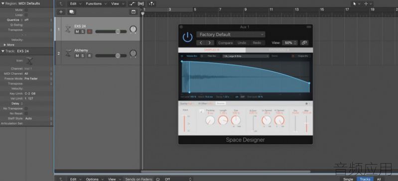Image resolution: width=398 pixels, height=181 pixels.
Task: Solo the EXS 24 track
Action: tap(83, 31)
